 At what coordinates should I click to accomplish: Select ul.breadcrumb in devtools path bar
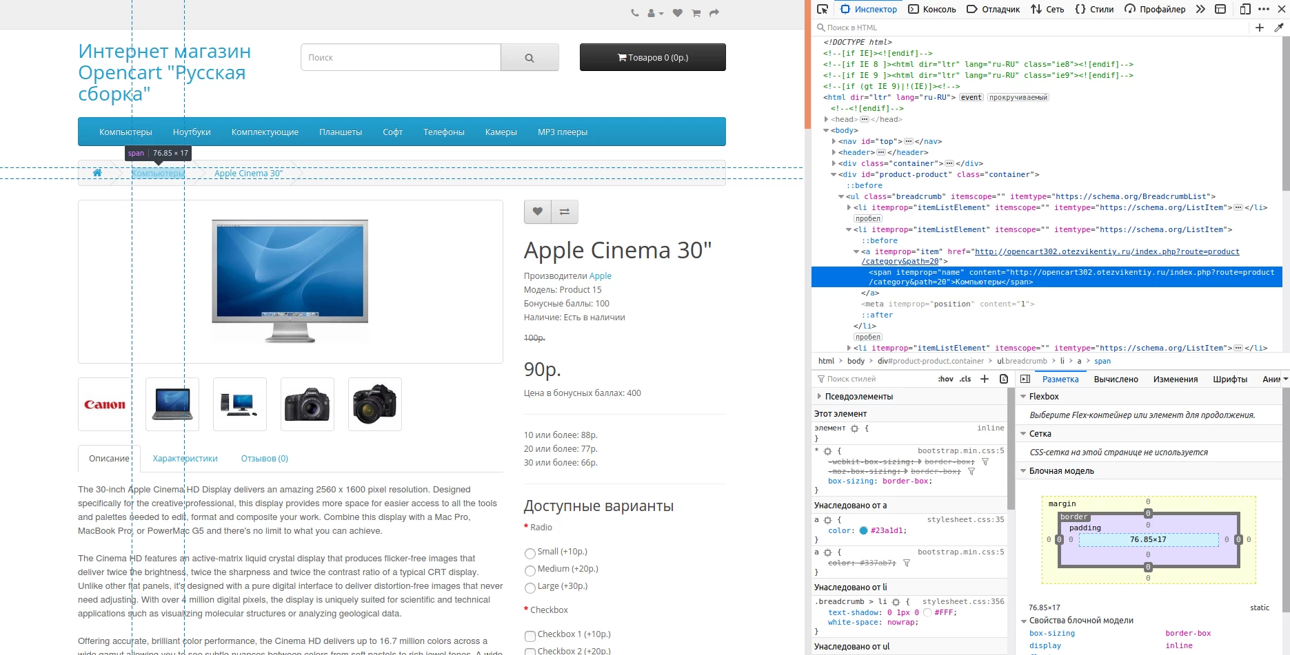point(1022,361)
